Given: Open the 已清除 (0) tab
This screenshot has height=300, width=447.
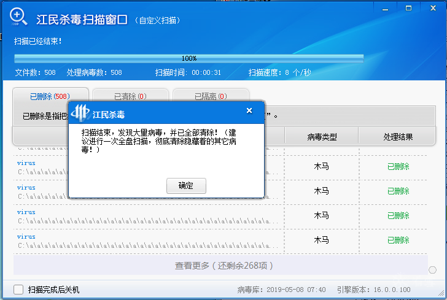Looking at the screenshot, I should pyautogui.click(x=130, y=96).
